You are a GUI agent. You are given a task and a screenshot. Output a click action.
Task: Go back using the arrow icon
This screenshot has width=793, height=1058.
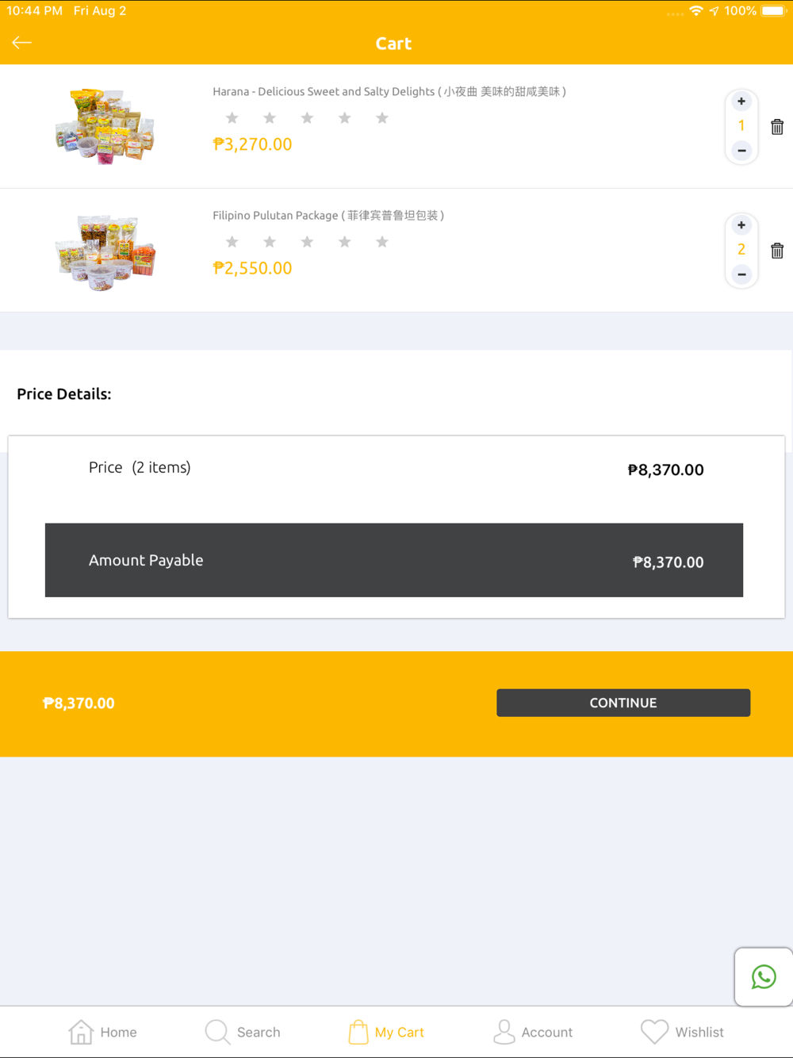21,43
